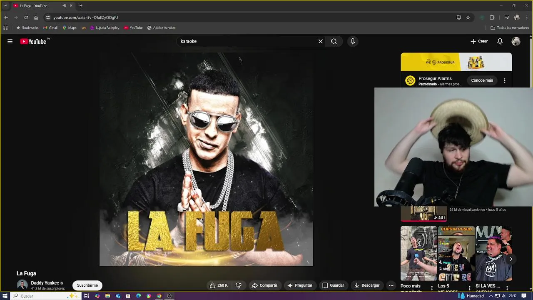533x300 pixels.
Task: Click the youtube.com address bar URL
Action: click(86, 17)
